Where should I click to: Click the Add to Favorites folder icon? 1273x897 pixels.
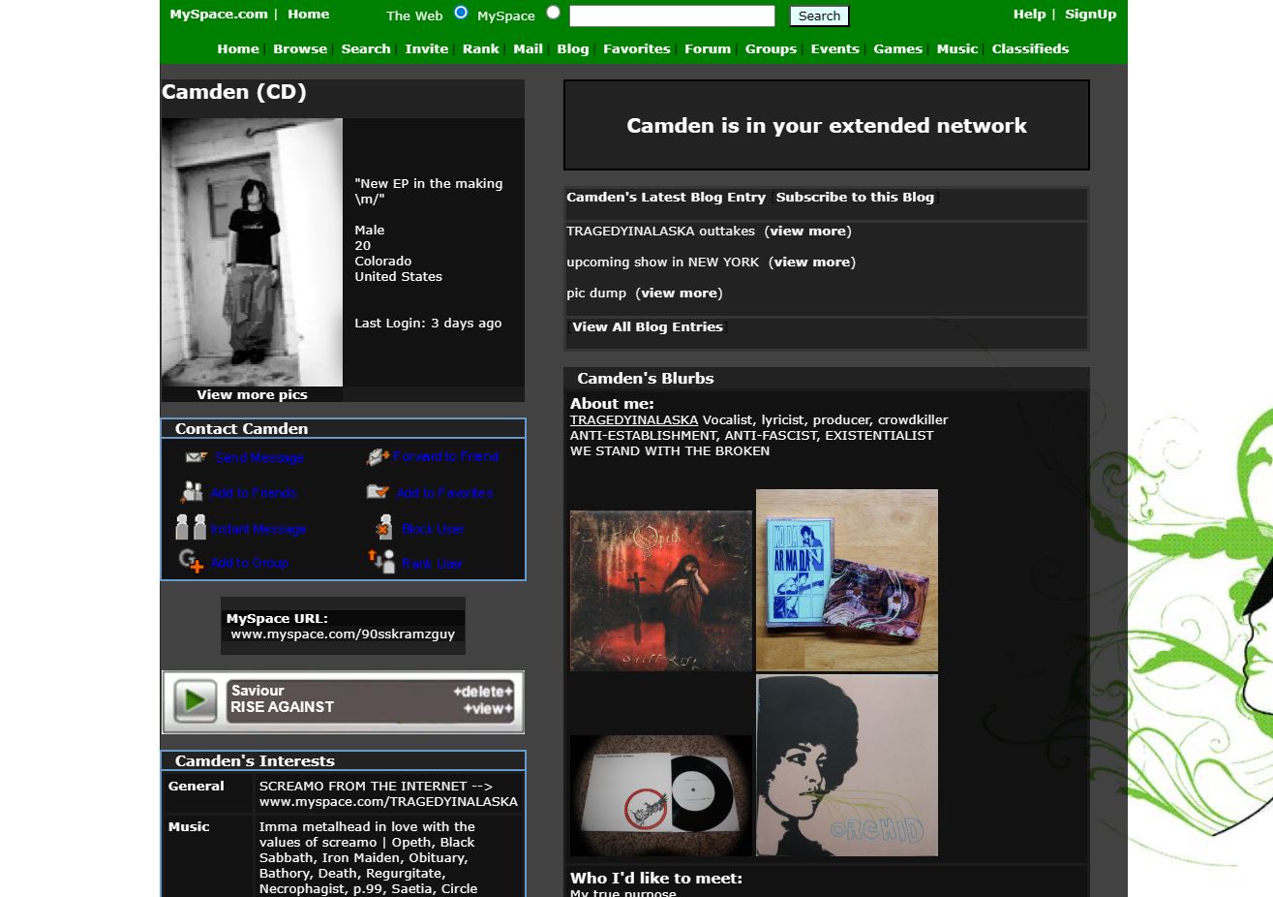coord(378,492)
